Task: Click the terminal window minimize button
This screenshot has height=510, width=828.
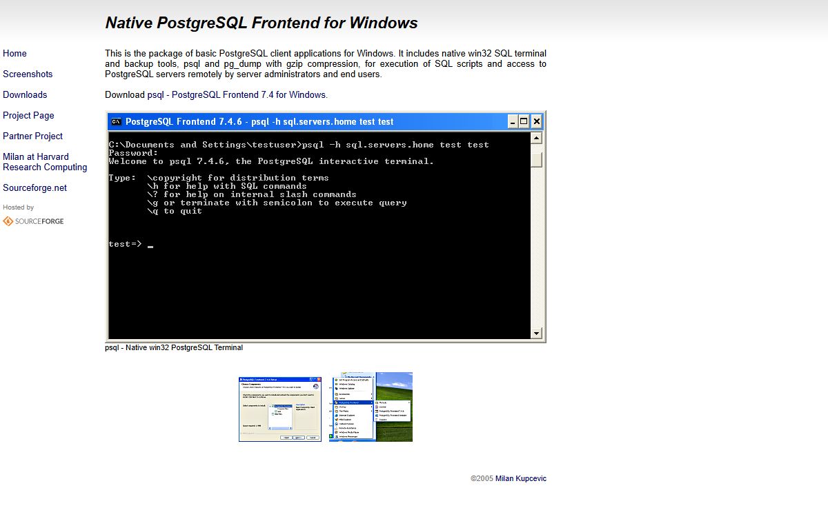Action: pos(513,122)
